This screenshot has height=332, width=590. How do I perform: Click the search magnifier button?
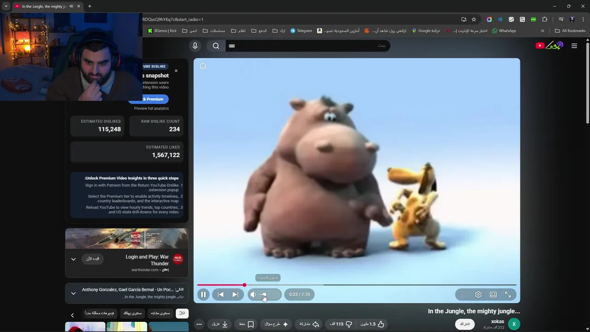216,46
